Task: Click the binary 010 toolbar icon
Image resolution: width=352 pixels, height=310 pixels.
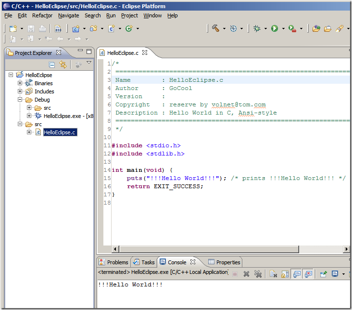Action: 58,28
